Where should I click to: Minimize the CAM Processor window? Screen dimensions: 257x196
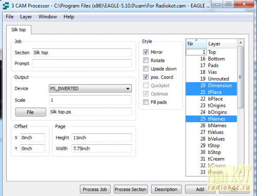[x=217, y=4]
